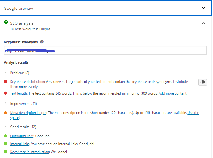Click the green bullet beside Outbound links

click(6, 136)
